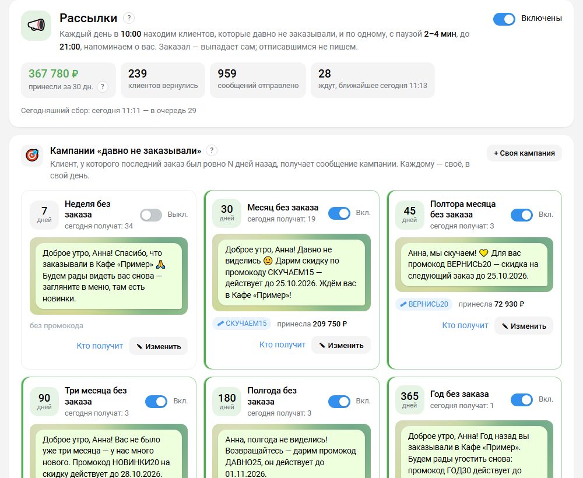This screenshot has height=478, width=583.
Task: Click the 90 дней badge
Action: [x=44, y=402]
